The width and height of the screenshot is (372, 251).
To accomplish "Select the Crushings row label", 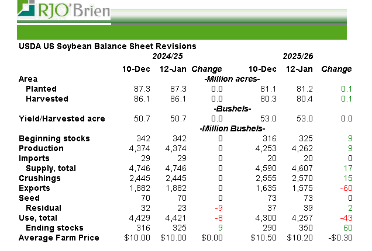I will coord(40,178).
